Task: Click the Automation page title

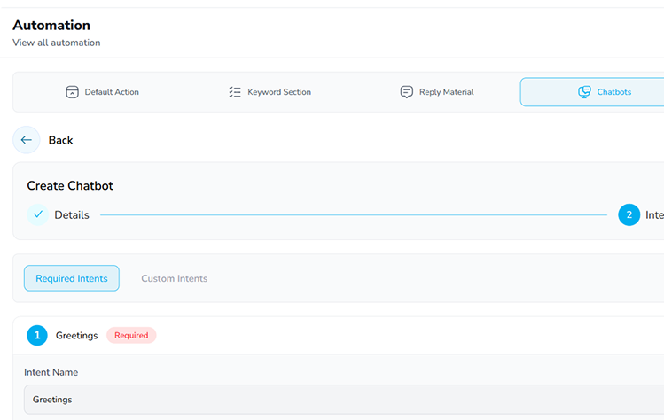Action: tap(51, 26)
